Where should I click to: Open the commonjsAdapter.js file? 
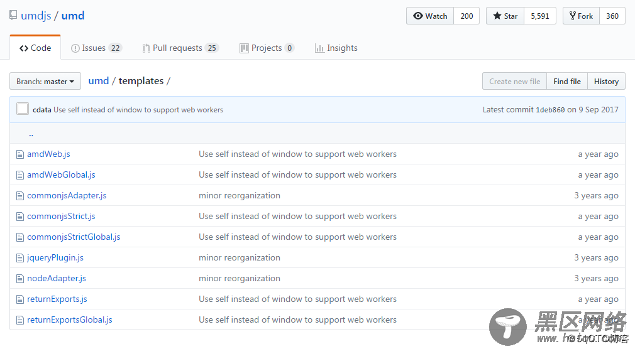click(67, 196)
